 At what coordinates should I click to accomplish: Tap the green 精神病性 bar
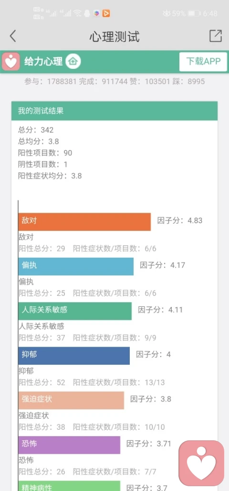coord(69,486)
